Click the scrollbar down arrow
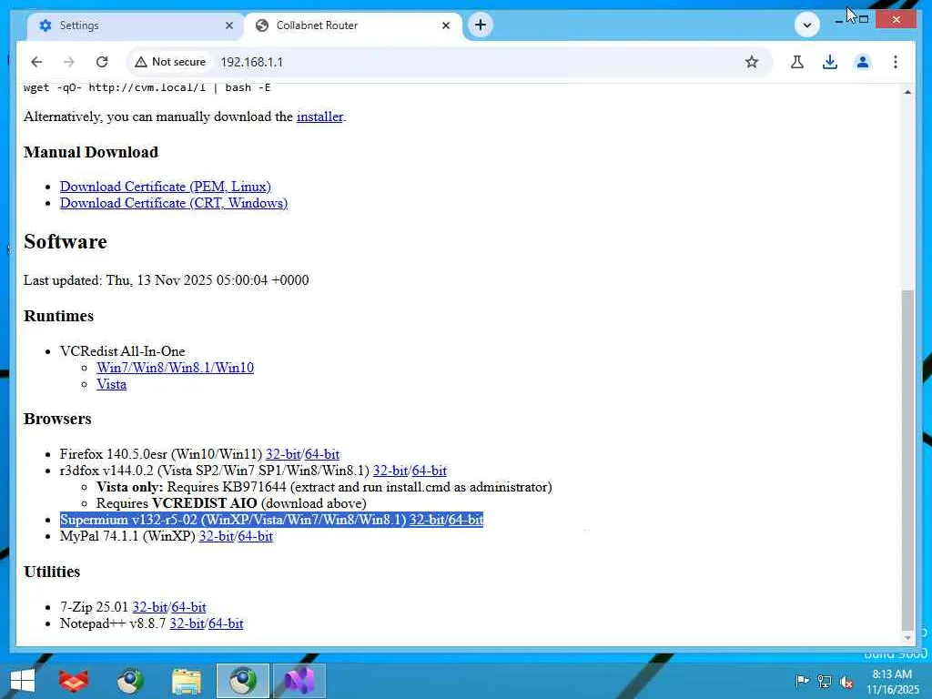This screenshot has width=932, height=699. pos(907,638)
